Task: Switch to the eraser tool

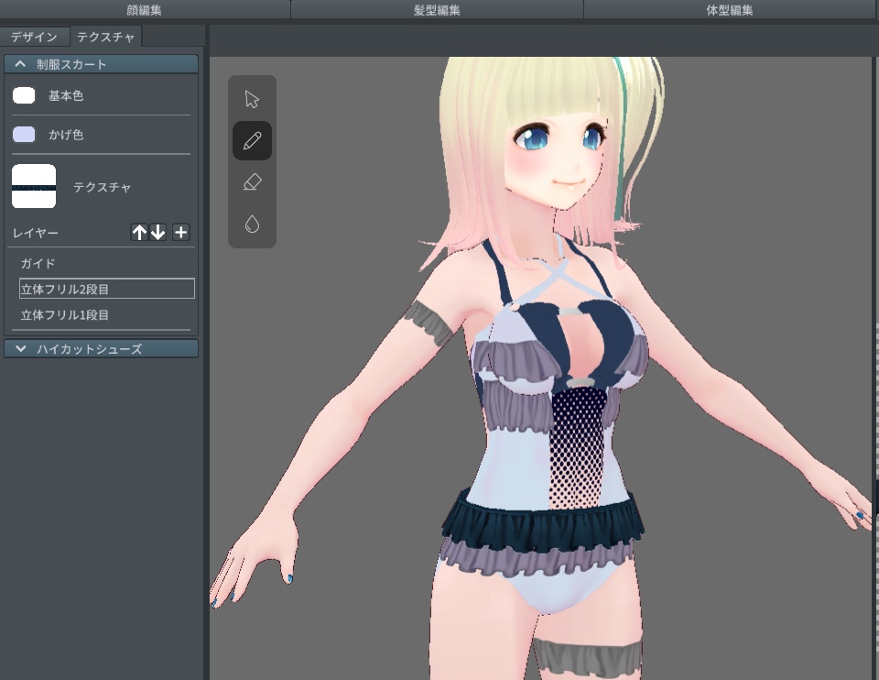Action: pos(252,181)
